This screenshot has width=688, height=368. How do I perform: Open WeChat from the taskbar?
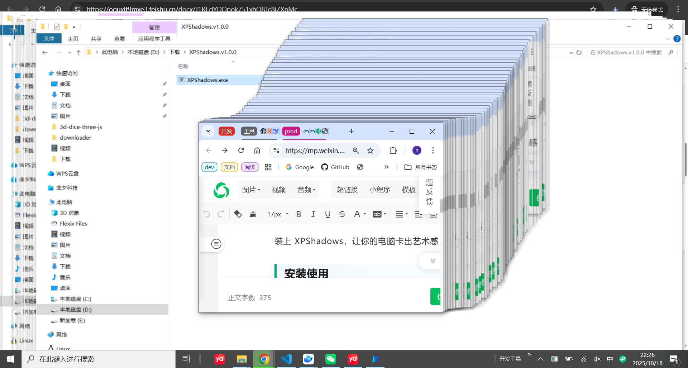(x=330, y=359)
